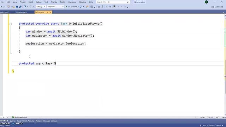Screen dimensions: 226x127
Task: Open the Web Publish Activity tab
Action: 25,121
